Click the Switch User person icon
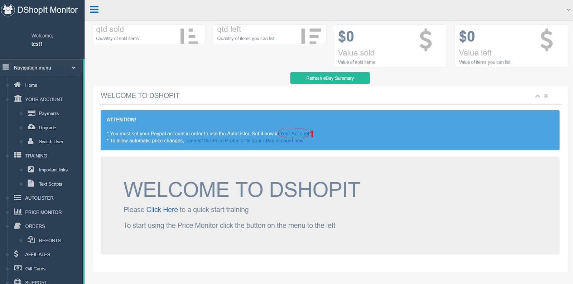 click(x=31, y=141)
